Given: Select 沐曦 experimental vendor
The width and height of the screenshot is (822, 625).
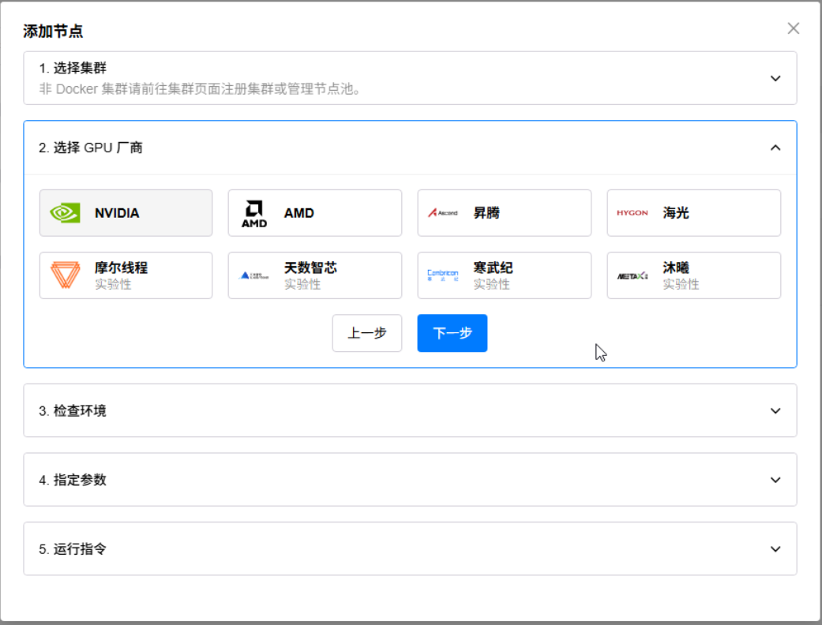Looking at the screenshot, I should pos(693,275).
